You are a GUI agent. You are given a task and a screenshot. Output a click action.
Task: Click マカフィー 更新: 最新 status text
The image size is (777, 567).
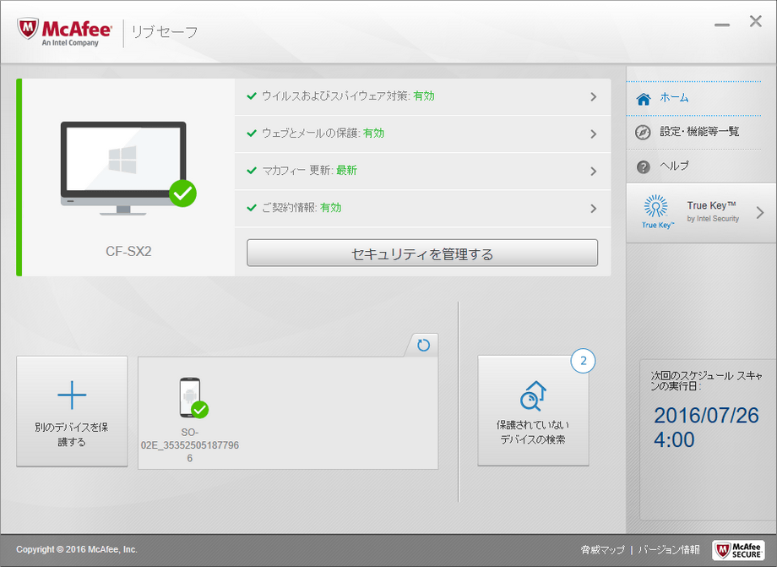309,170
